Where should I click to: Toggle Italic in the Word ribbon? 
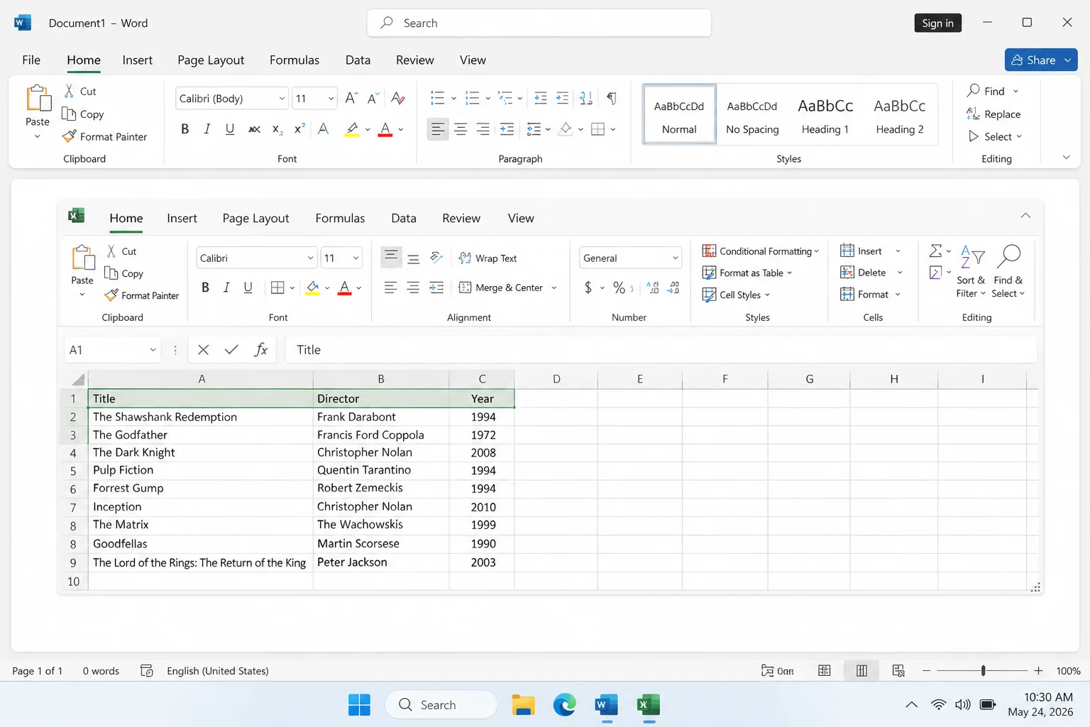207,129
